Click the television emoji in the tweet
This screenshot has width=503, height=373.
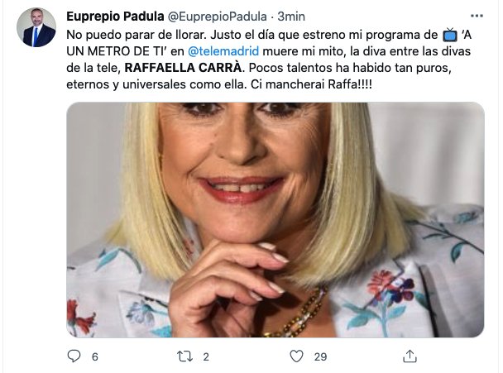450,35
